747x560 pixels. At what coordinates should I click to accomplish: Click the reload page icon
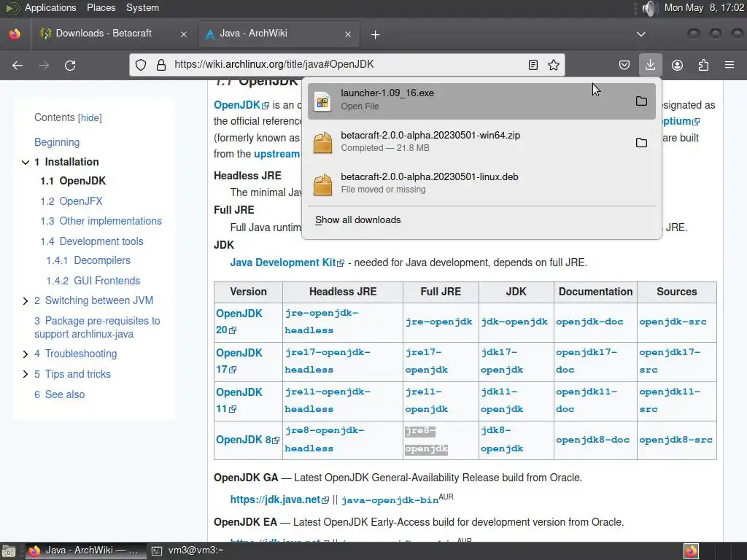click(x=70, y=65)
